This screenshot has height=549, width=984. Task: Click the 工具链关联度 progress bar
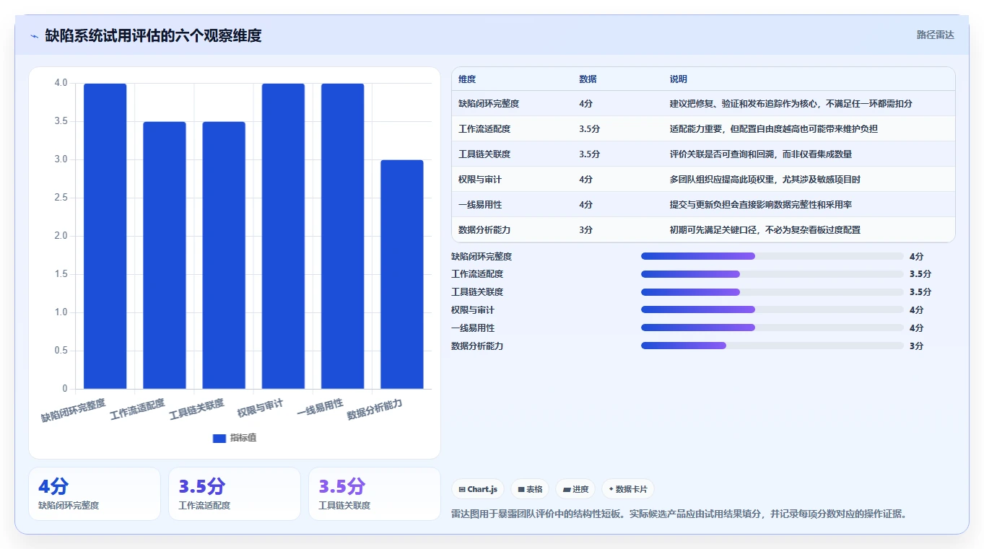[772, 292]
